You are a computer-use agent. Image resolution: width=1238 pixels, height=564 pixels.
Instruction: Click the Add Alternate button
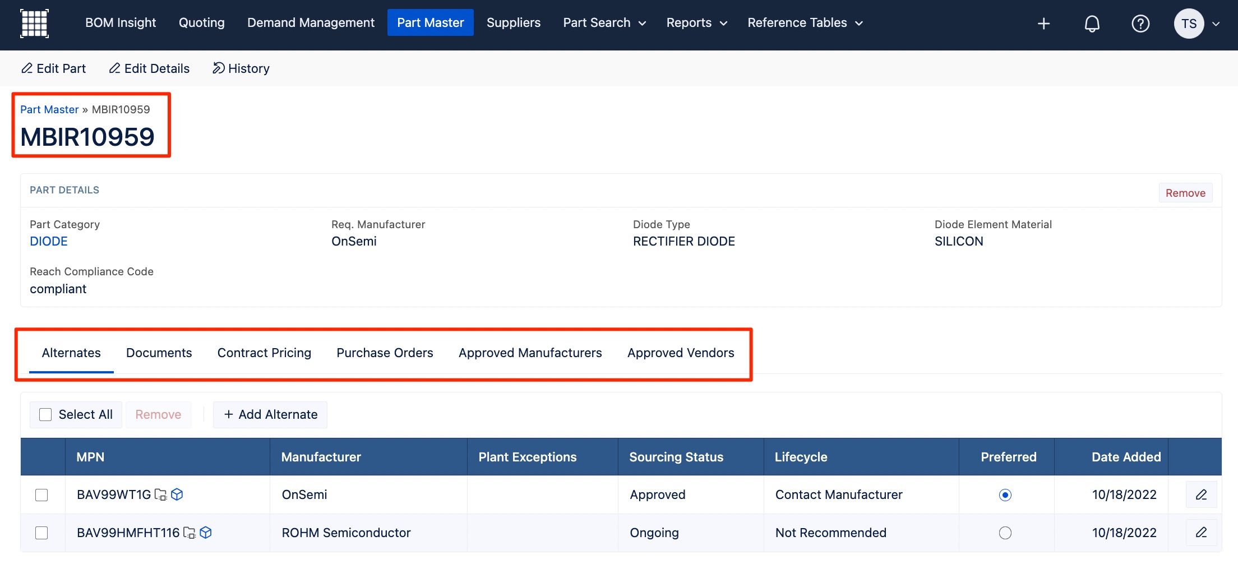pyautogui.click(x=270, y=414)
